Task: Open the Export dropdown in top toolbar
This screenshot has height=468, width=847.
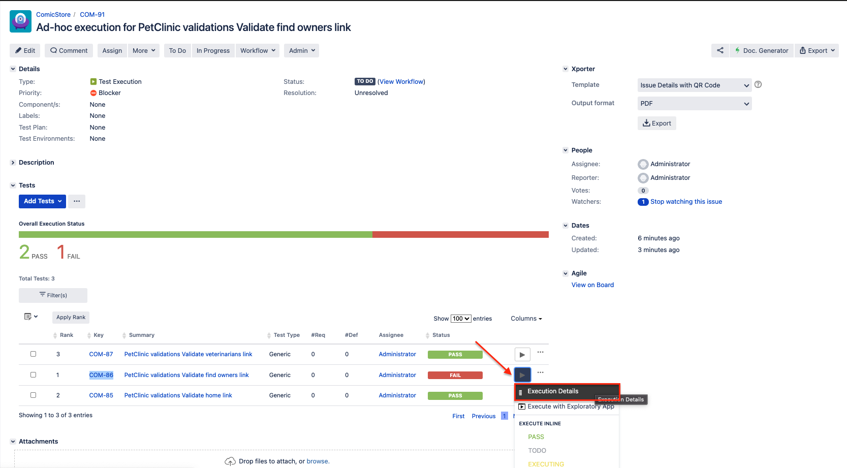Action: [x=817, y=50]
